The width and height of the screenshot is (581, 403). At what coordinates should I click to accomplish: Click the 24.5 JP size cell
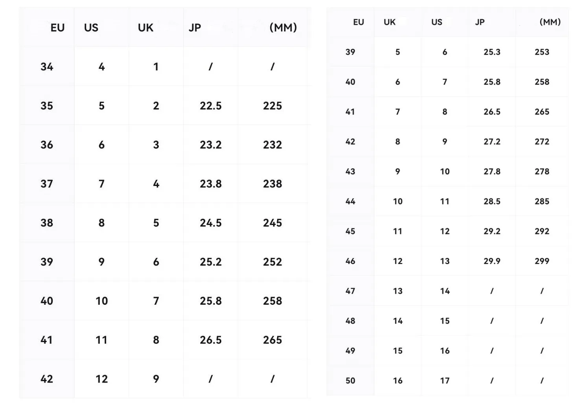pos(211,223)
